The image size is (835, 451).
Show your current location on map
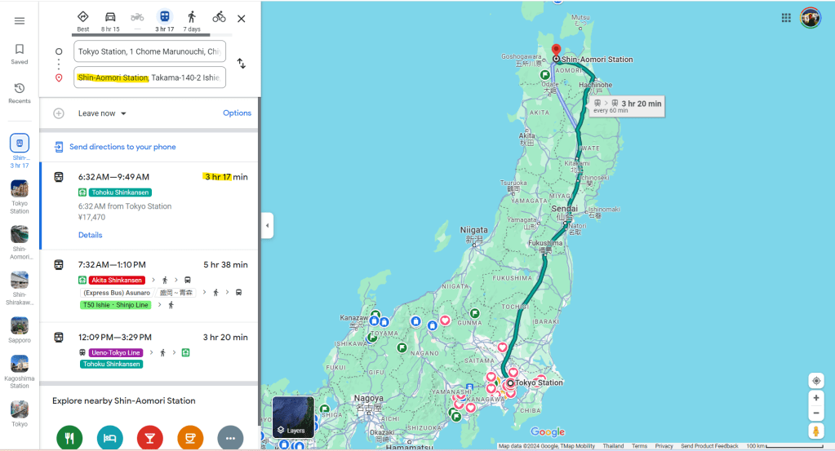pyautogui.click(x=816, y=381)
